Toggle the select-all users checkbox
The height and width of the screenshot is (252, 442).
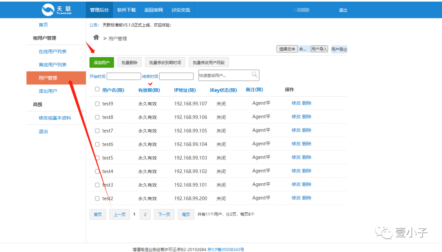pos(97,89)
